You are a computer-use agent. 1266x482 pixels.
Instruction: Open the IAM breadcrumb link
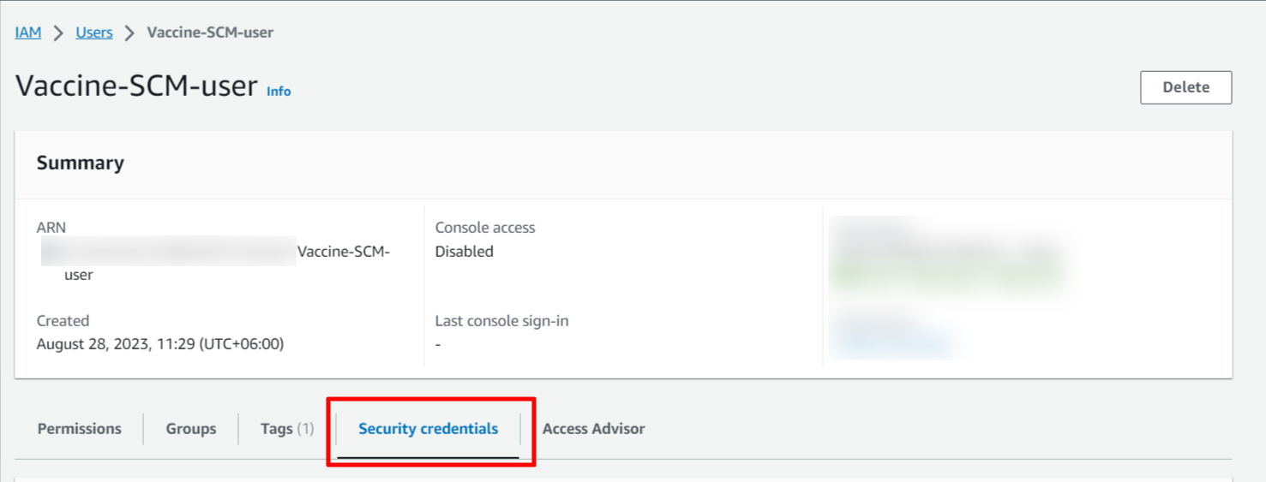(28, 33)
